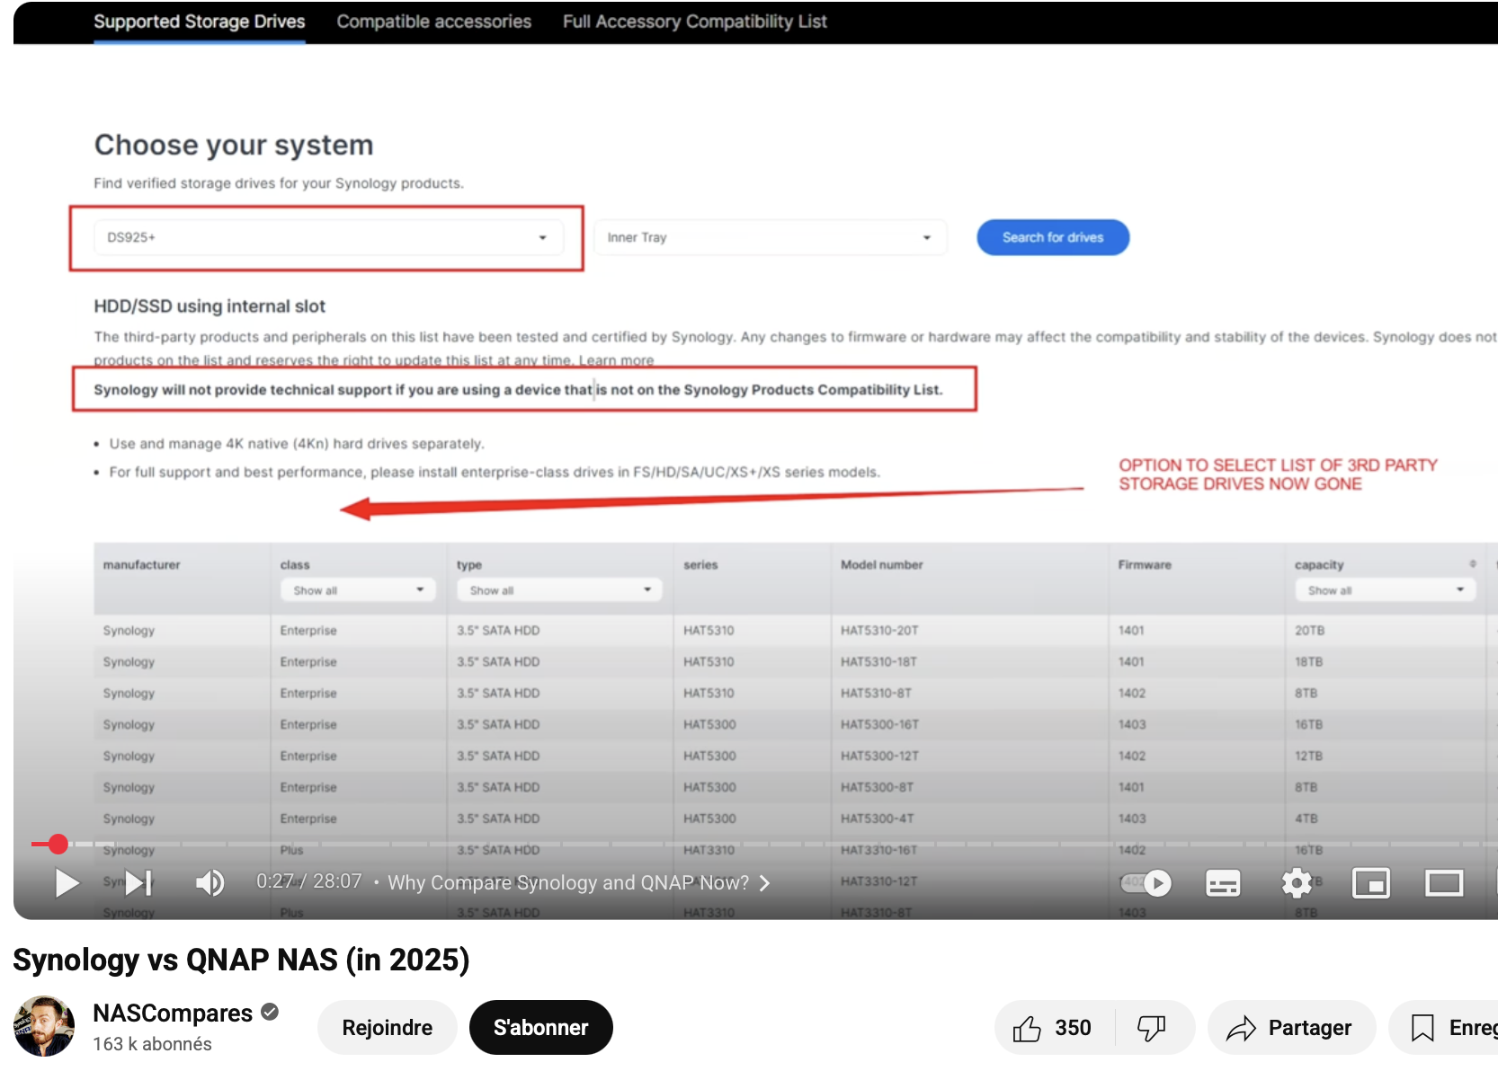The image size is (1498, 1071).
Task: Enable theater mode
Action: 1444,883
